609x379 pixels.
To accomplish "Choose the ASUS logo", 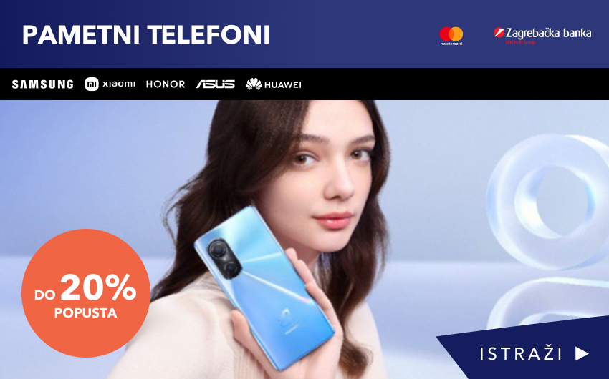I will pos(216,84).
